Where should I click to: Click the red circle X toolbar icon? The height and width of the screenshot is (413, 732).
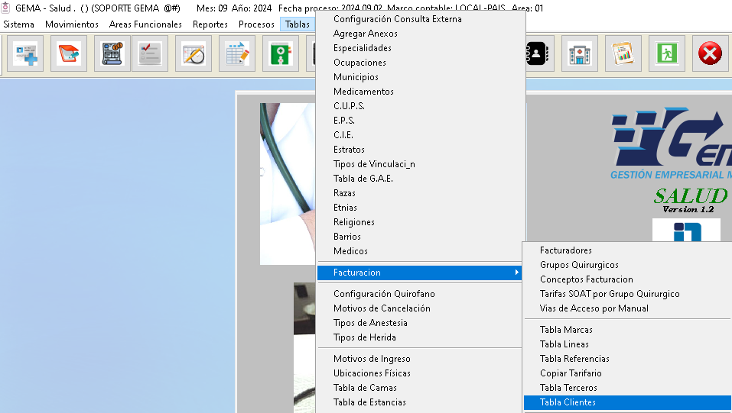(710, 53)
